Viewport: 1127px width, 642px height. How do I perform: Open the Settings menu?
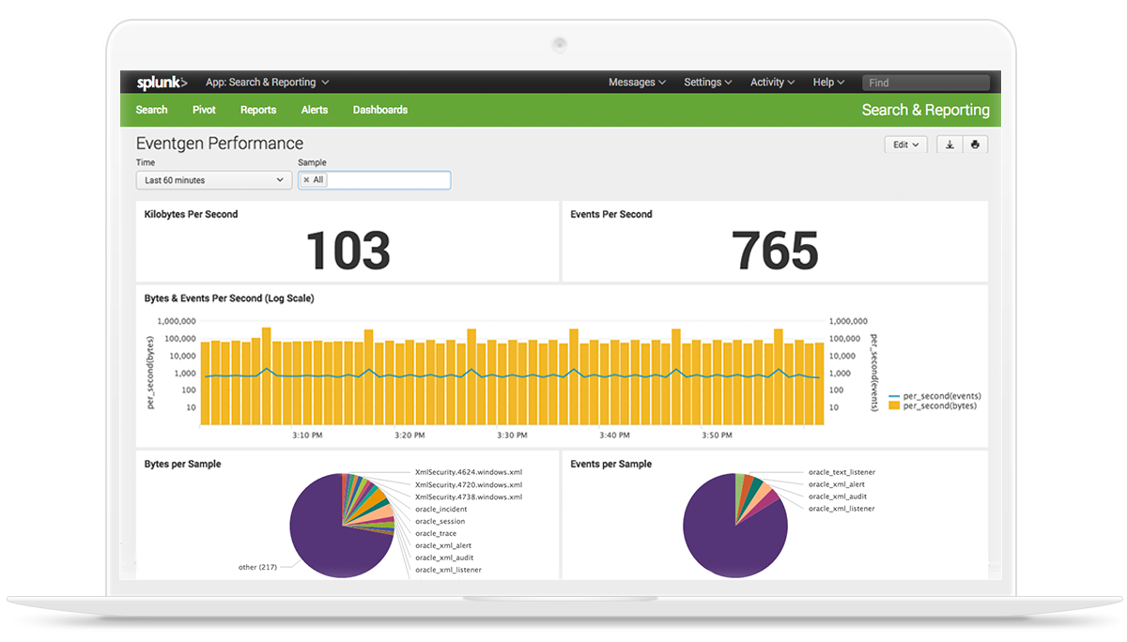pyautogui.click(x=706, y=82)
